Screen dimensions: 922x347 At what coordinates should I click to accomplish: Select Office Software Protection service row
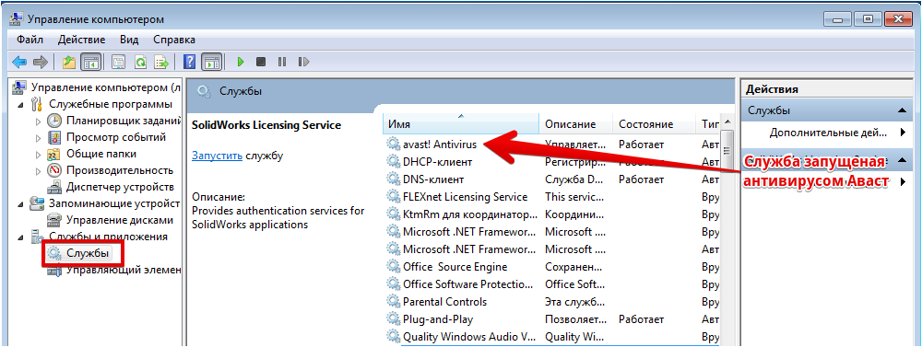point(551,284)
